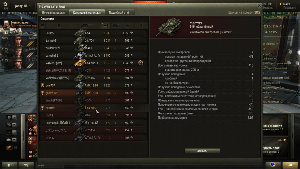
Task: Sort by platoon badge column icon
Action: click(x=42, y=26)
